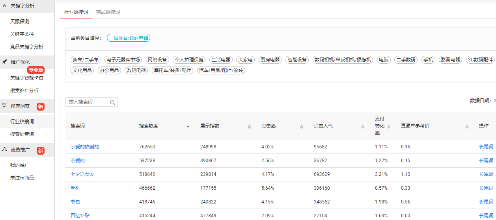Open 搜索词查询 in the sidebar

click(x=22, y=134)
